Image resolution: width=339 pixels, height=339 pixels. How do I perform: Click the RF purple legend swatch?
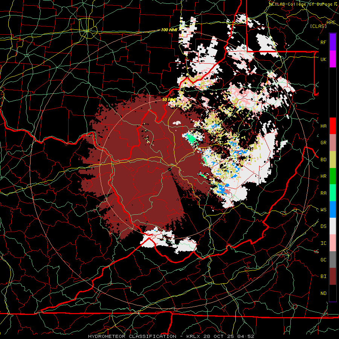tap(333, 42)
